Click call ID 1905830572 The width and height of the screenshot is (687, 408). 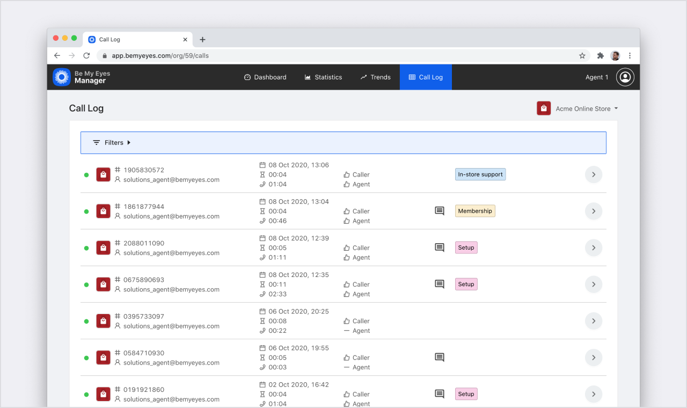[x=144, y=170]
